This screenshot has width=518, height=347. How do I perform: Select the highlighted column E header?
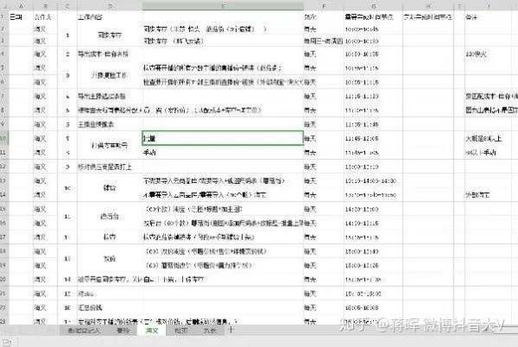pyautogui.click(x=223, y=5)
